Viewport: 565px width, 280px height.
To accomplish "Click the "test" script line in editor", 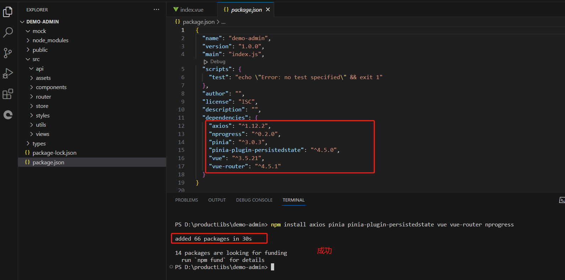I will (295, 77).
